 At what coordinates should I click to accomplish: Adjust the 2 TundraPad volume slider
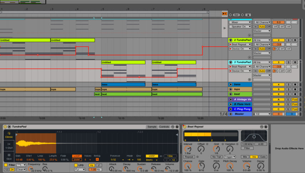point(278,44)
